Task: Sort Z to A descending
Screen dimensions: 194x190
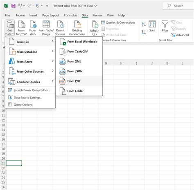Action: [144, 32]
